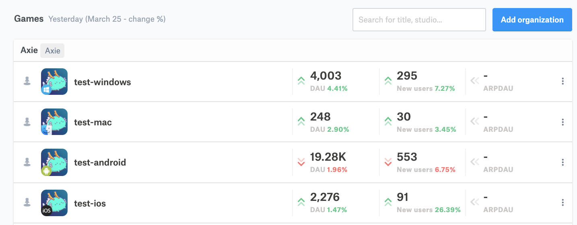The image size is (577, 225).
Task: Focus the Search for title, studio field
Action: (x=419, y=20)
